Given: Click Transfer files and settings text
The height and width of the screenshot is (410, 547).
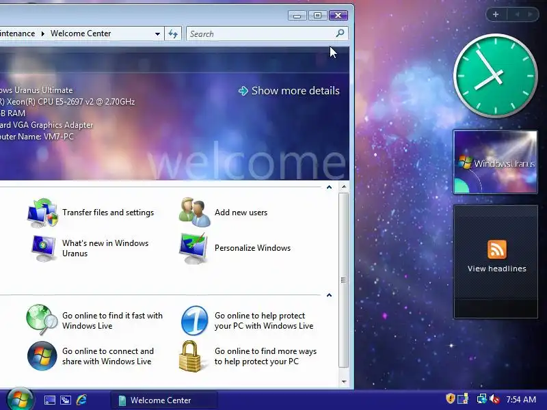Looking at the screenshot, I should point(108,213).
